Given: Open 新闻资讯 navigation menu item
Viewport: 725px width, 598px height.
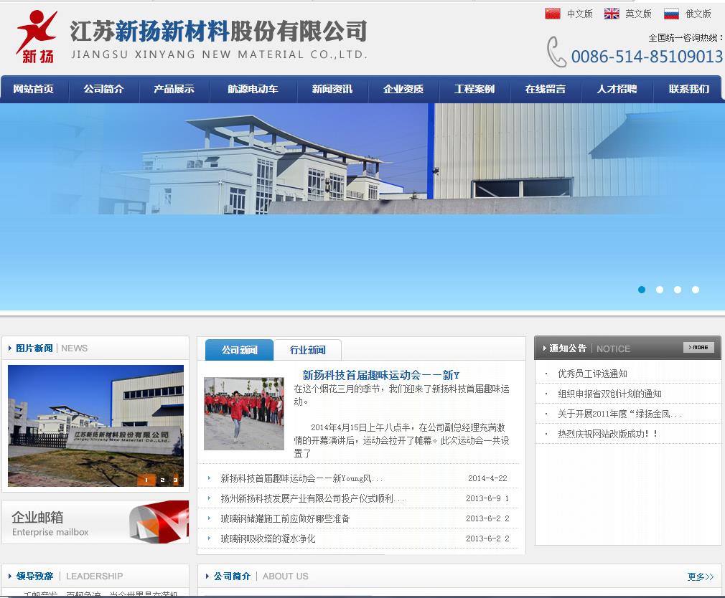Looking at the screenshot, I should (x=332, y=89).
